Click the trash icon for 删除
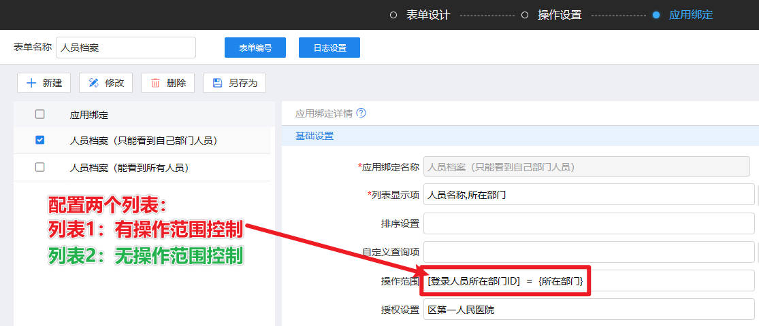 [x=155, y=83]
